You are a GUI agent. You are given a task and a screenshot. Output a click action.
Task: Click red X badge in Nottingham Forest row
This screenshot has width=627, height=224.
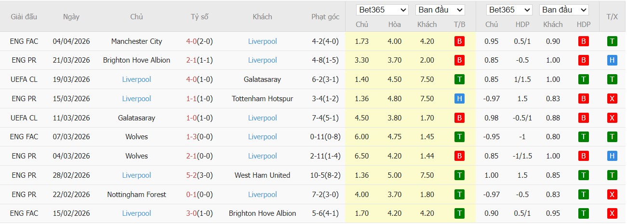[x=612, y=195]
